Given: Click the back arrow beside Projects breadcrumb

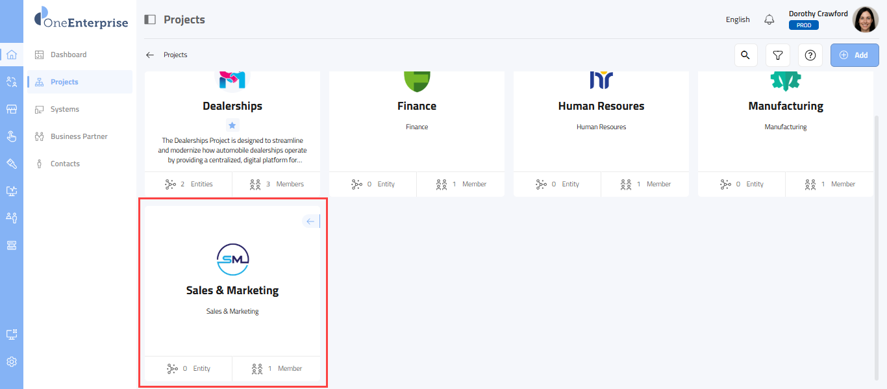Looking at the screenshot, I should pyautogui.click(x=150, y=55).
